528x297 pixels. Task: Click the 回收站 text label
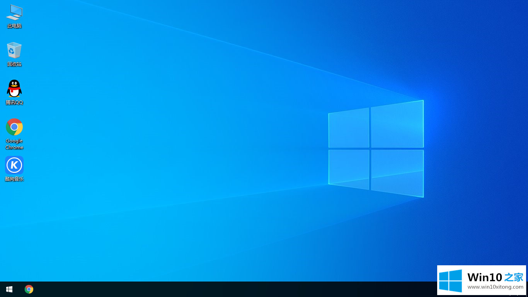tap(14, 64)
